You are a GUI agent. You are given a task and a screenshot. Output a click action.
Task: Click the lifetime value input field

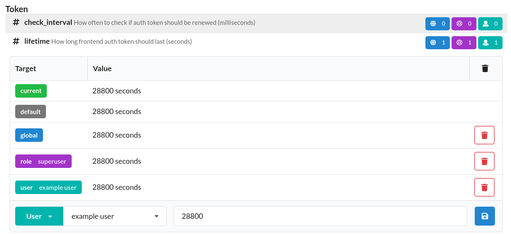[320, 216]
